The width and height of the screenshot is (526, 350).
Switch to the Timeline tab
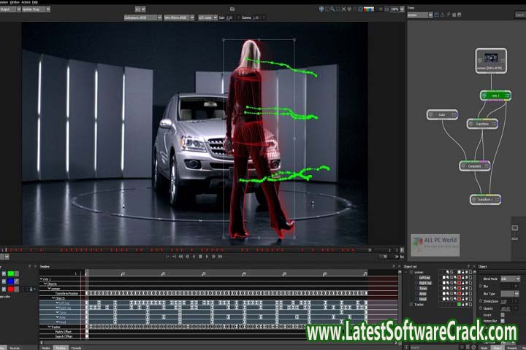[61, 348]
